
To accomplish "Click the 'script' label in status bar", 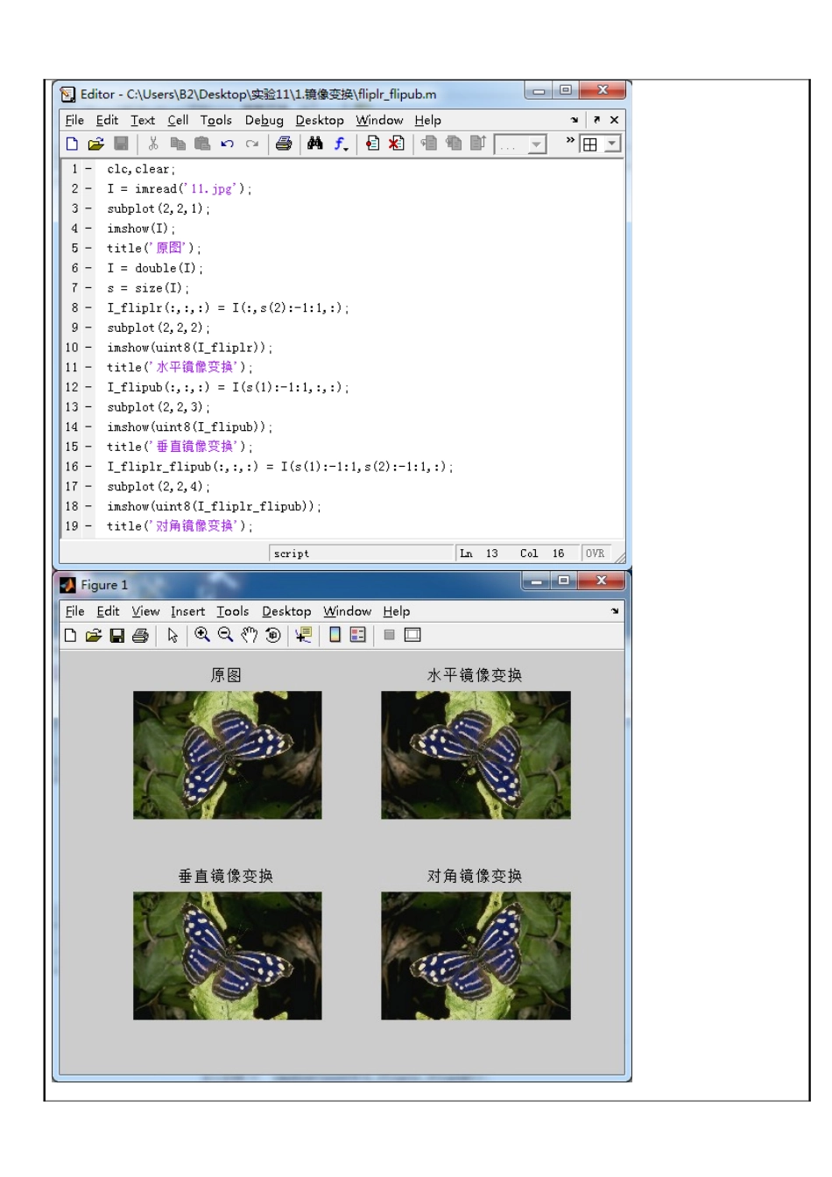I will (292, 554).
